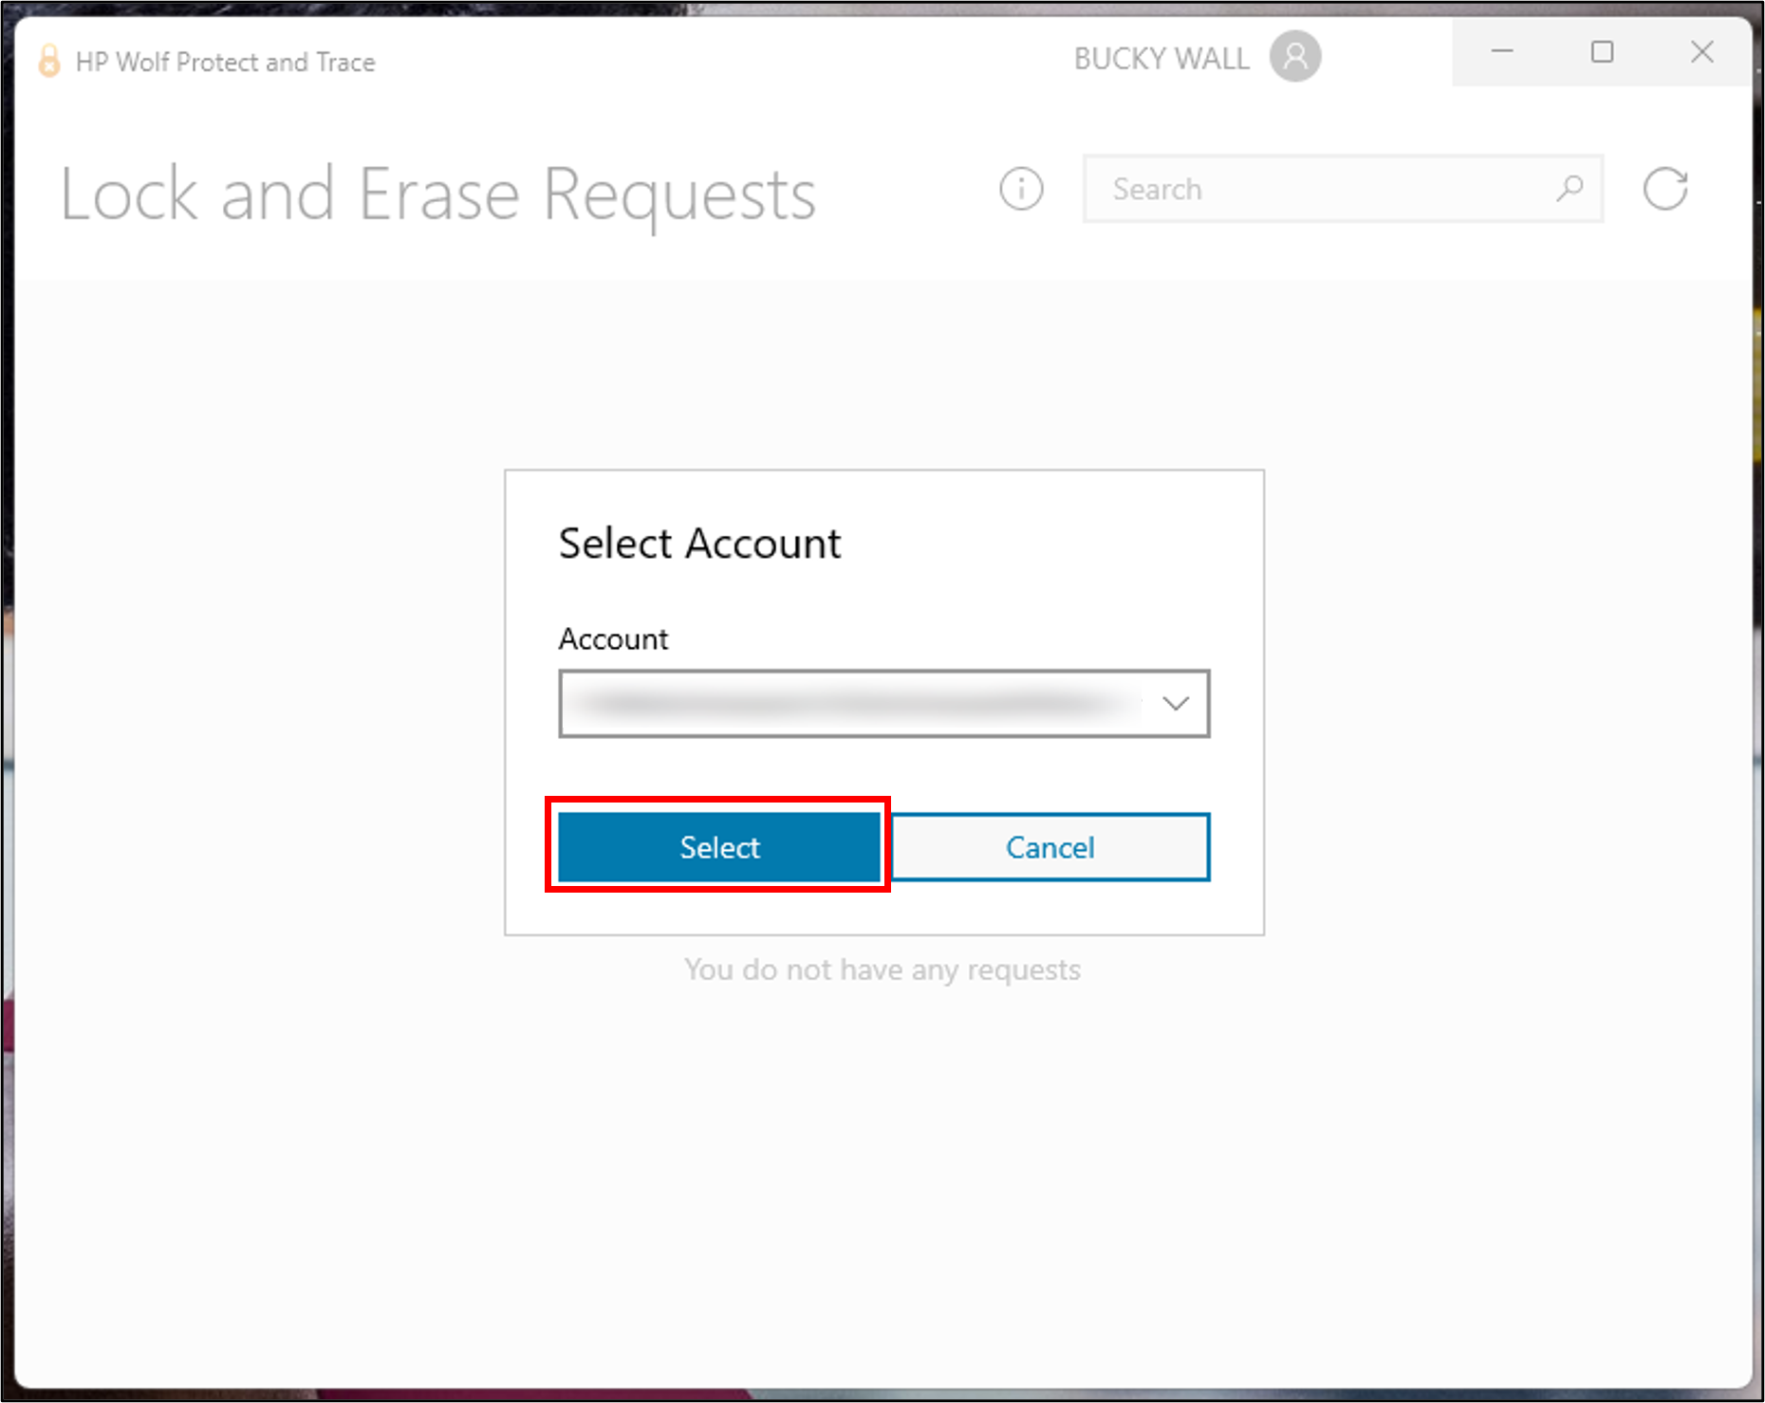The width and height of the screenshot is (1765, 1403).
Task: Click the user avatar icon next to BUCKY WALL
Action: tap(1295, 58)
